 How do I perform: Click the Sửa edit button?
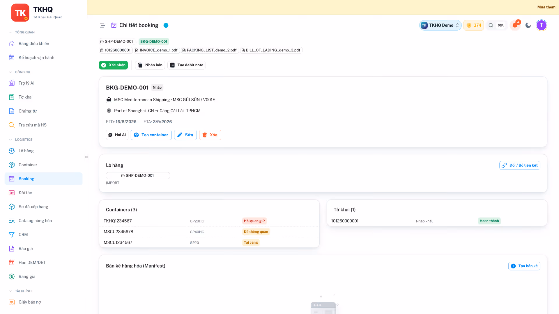pos(185,135)
